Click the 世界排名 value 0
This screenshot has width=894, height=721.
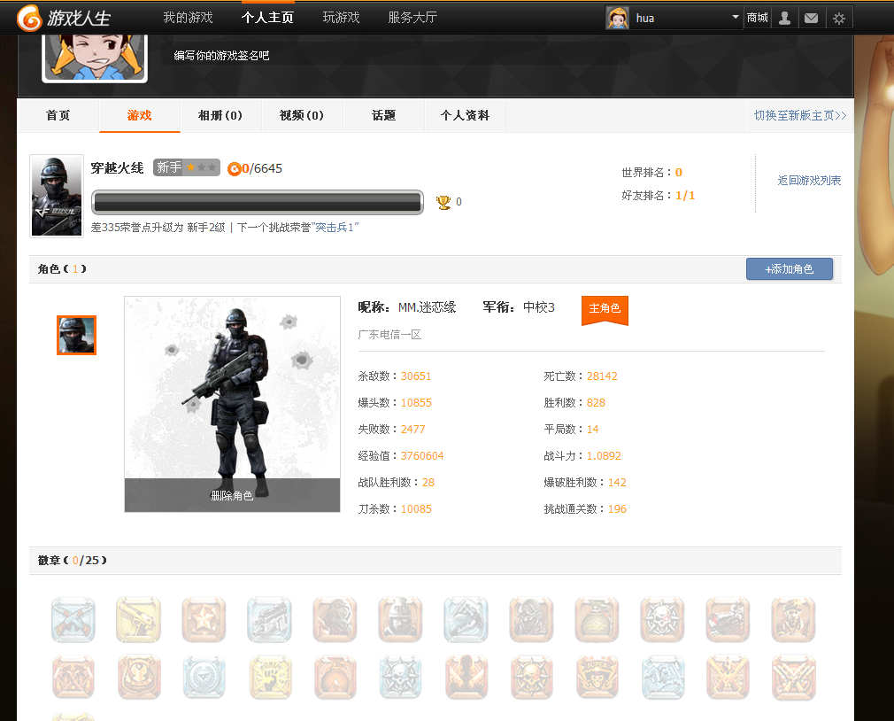(679, 172)
